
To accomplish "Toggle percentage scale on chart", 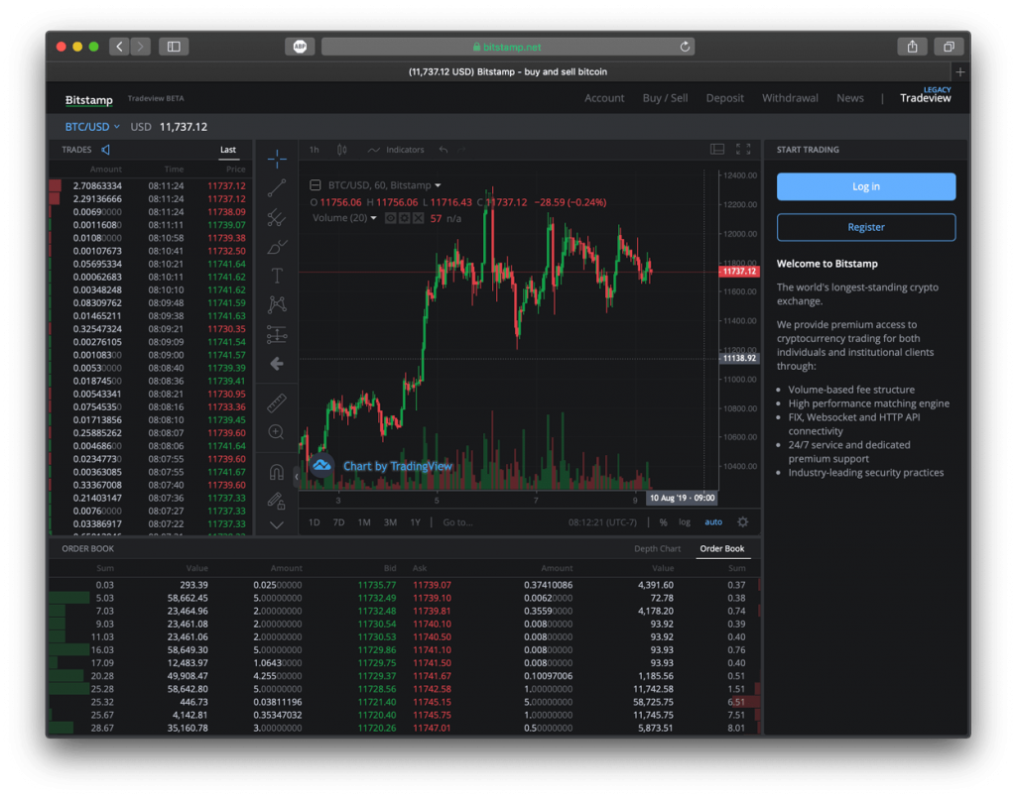I will [x=663, y=522].
